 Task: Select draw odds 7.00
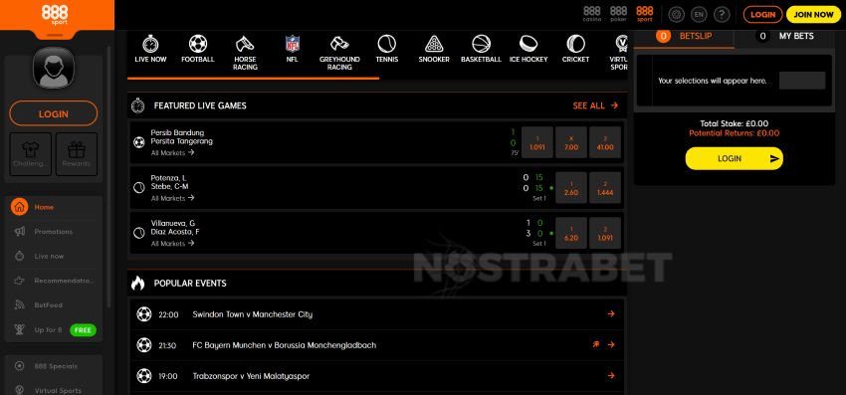(x=571, y=142)
